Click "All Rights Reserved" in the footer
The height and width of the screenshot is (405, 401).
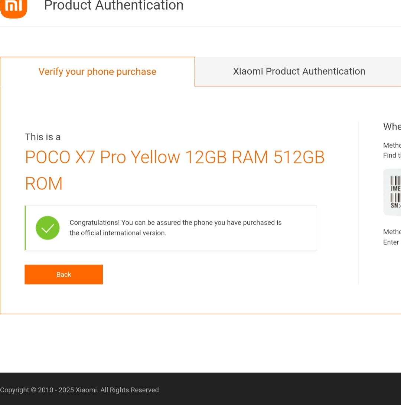pyautogui.click(x=130, y=390)
